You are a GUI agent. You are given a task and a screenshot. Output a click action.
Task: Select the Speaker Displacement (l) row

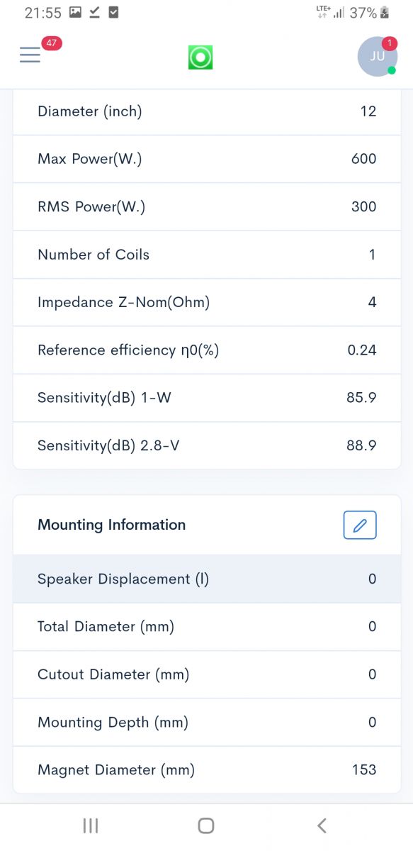point(207,579)
